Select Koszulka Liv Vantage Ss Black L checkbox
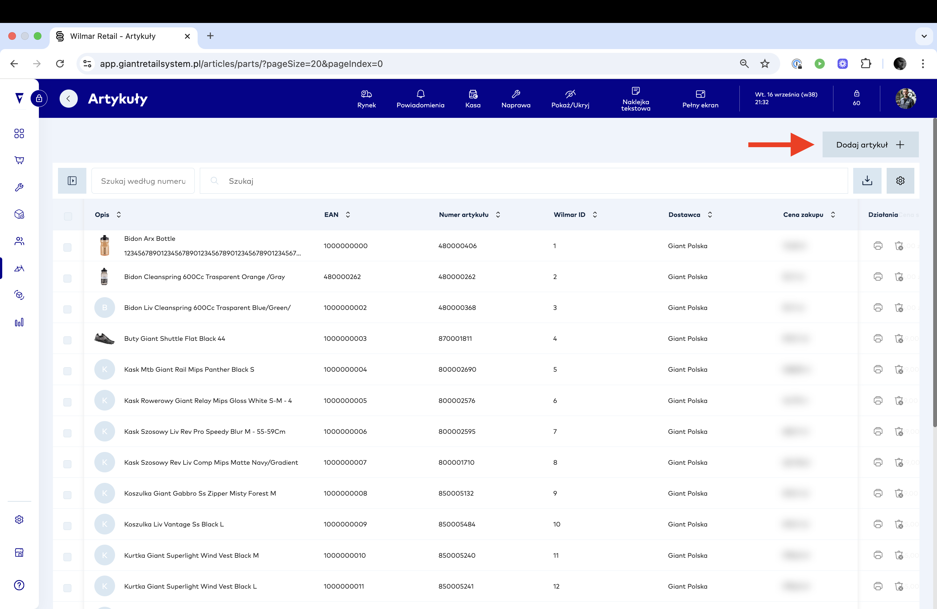 pos(68,526)
